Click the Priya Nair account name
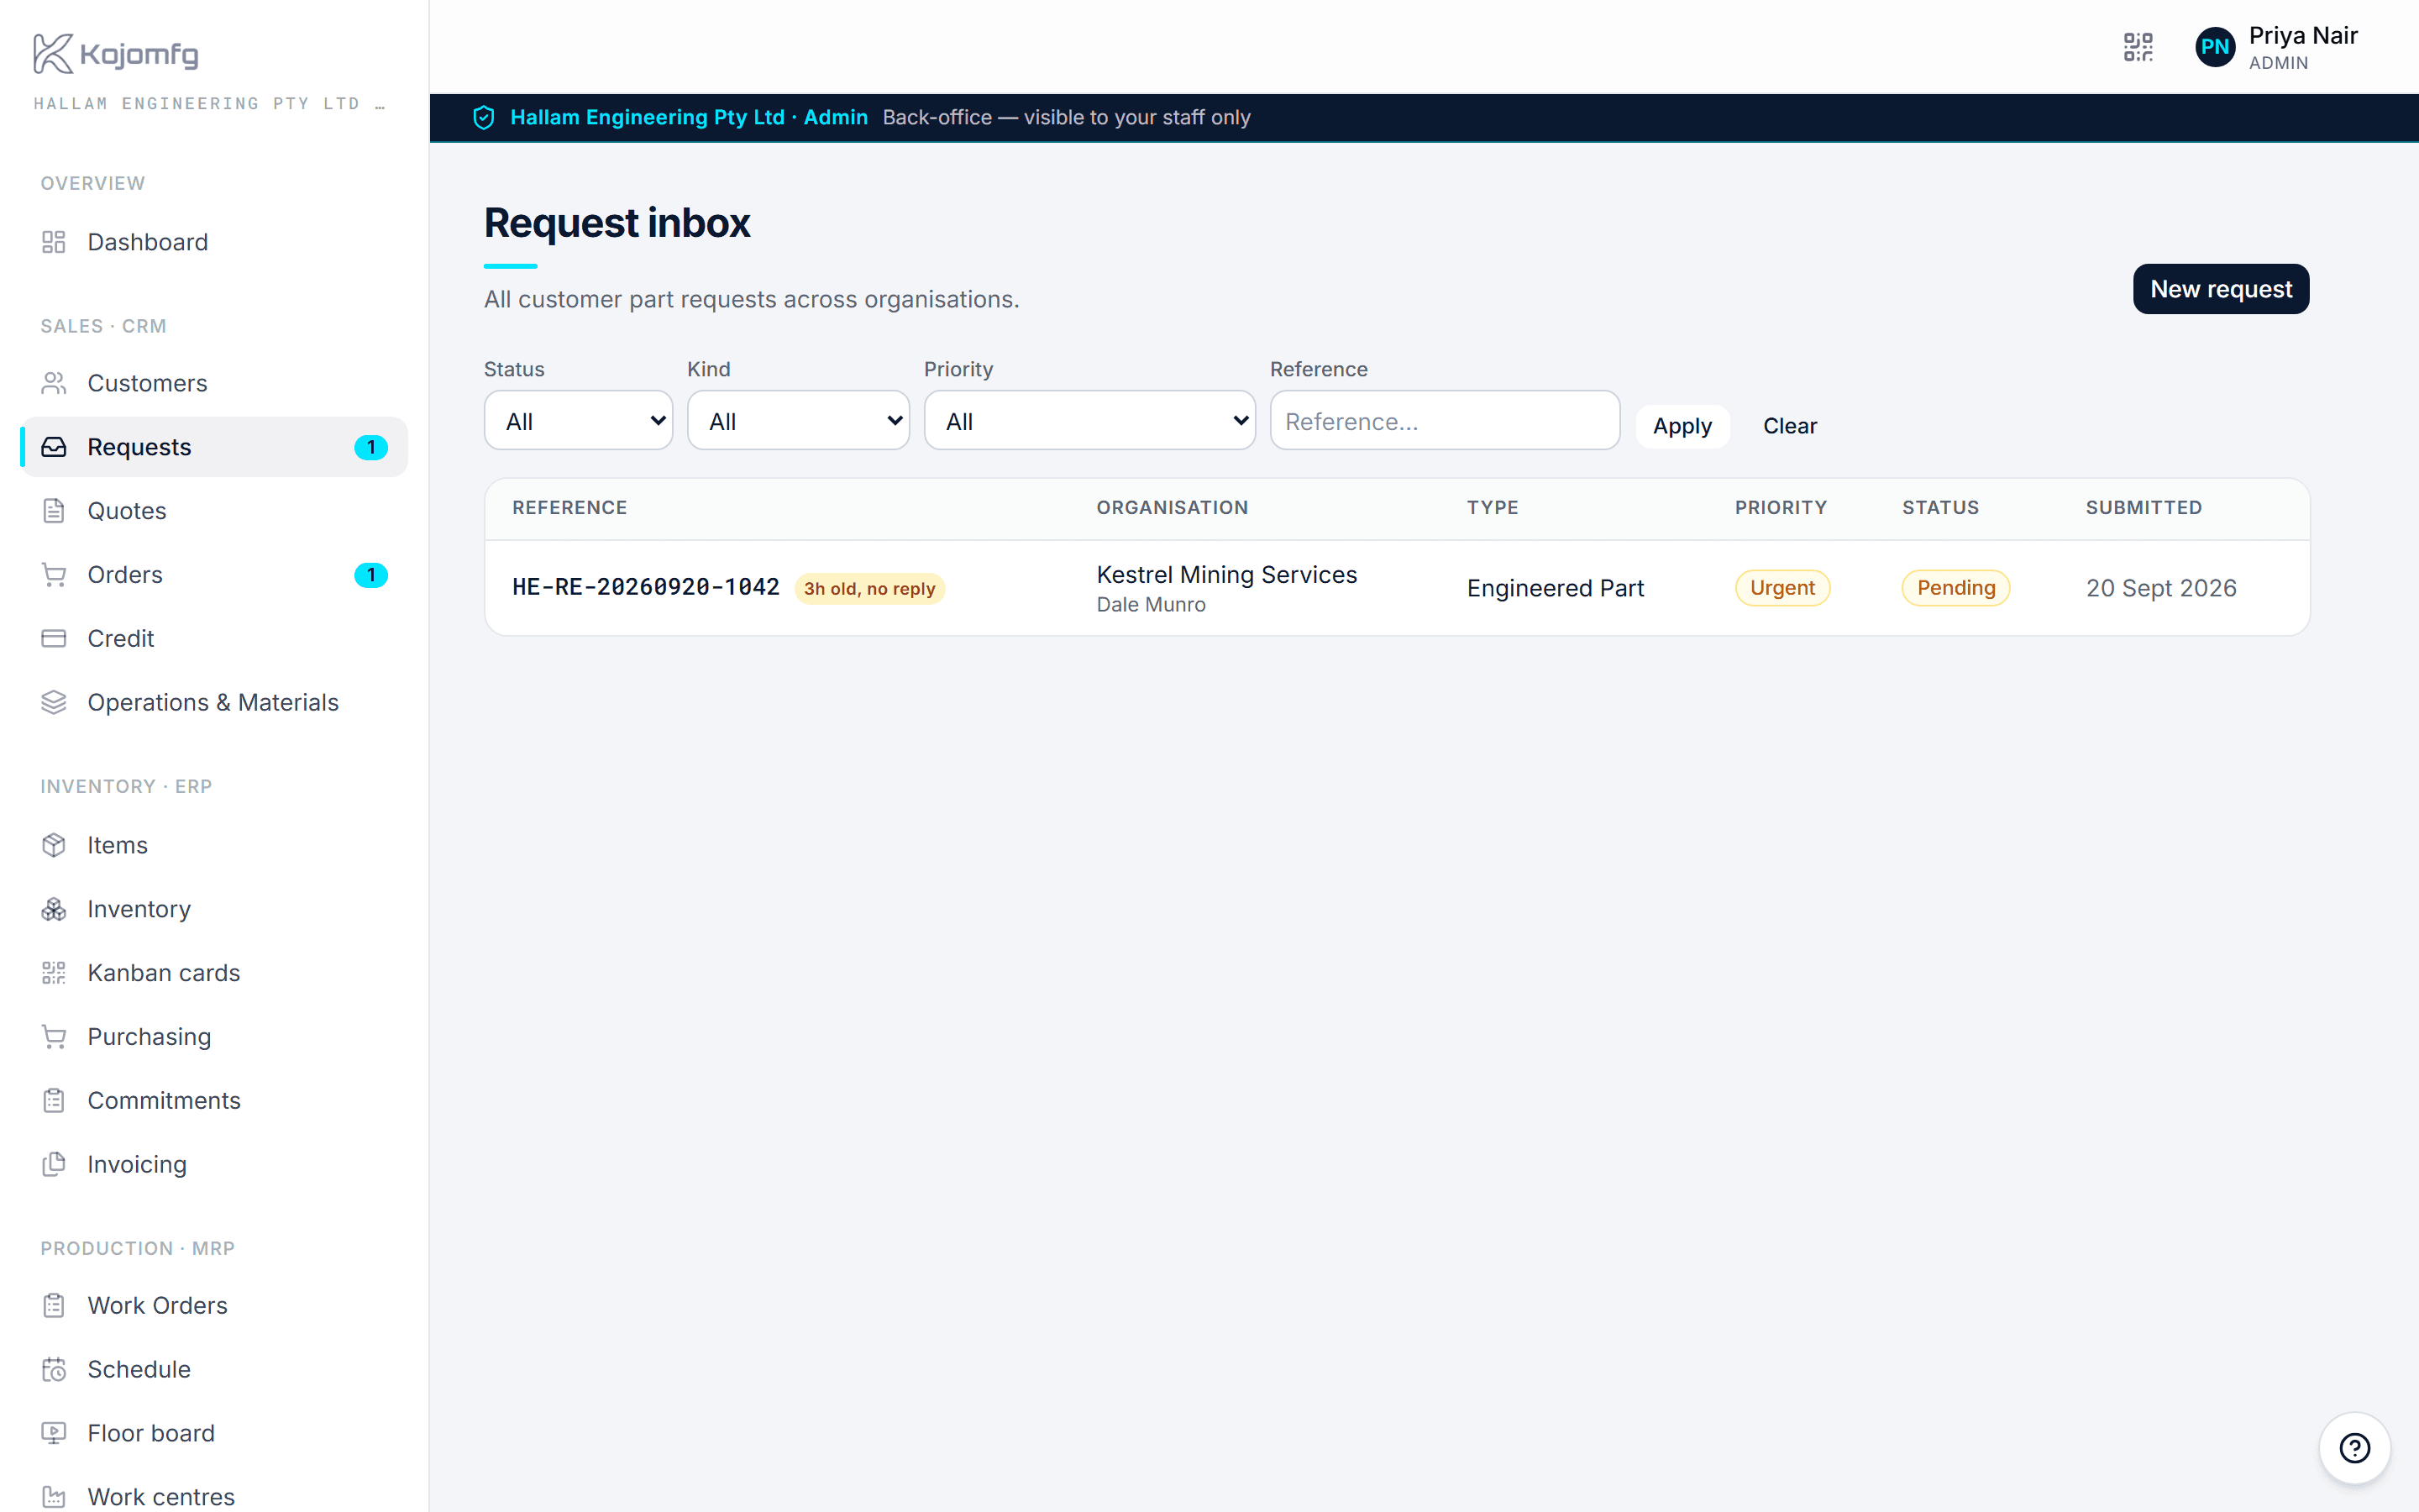The height and width of the screenshot is (1512, 2419). 2303,36
